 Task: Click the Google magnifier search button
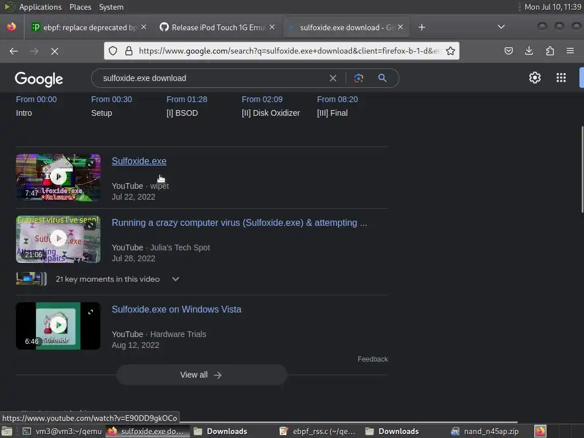point(382,78)
